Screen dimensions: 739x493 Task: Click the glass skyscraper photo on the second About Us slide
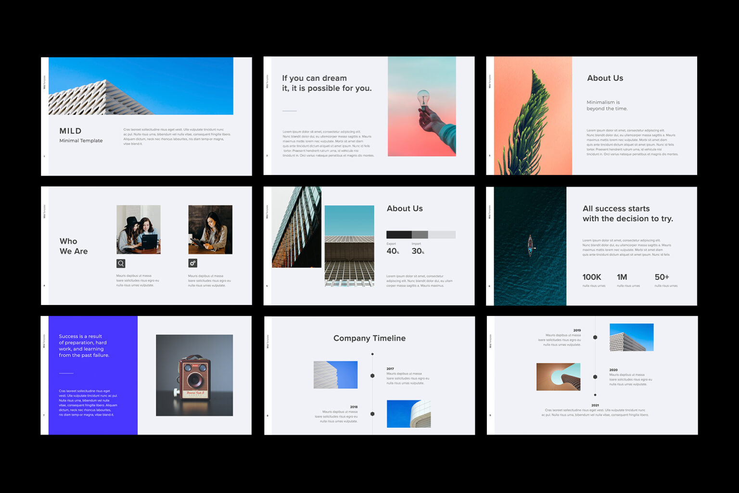(296, 227)
